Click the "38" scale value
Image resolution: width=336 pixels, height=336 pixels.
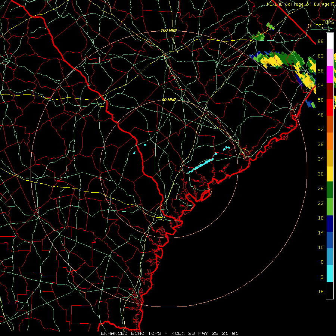(x=321, y=144)
